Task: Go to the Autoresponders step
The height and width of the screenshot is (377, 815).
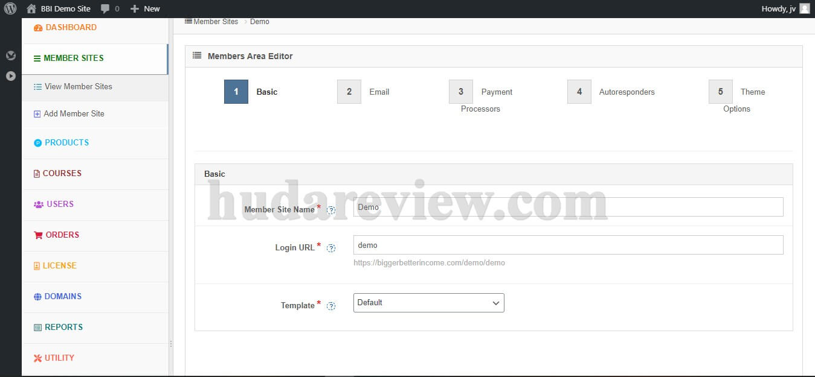Action: [579, 92]
